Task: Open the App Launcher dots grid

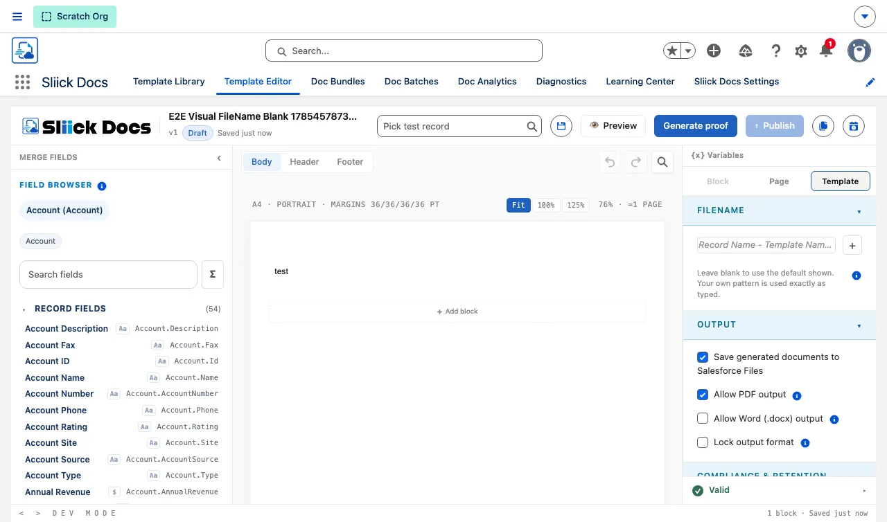Action: coord(23,82)
